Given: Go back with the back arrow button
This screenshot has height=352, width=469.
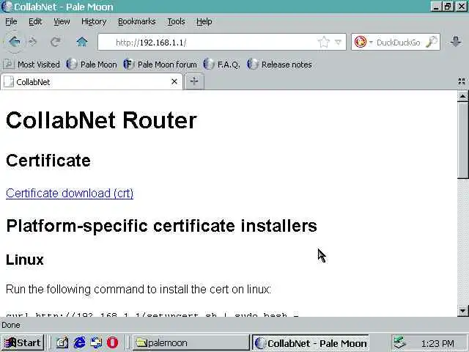Looking at the screenshot, I should pyautogui.click(x=15, y=42).
